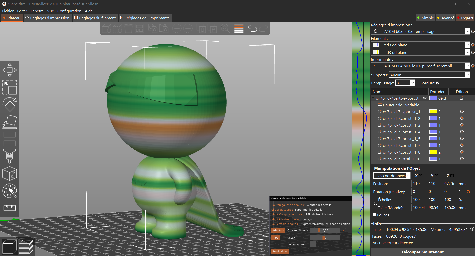Select the Move tool

10,70
